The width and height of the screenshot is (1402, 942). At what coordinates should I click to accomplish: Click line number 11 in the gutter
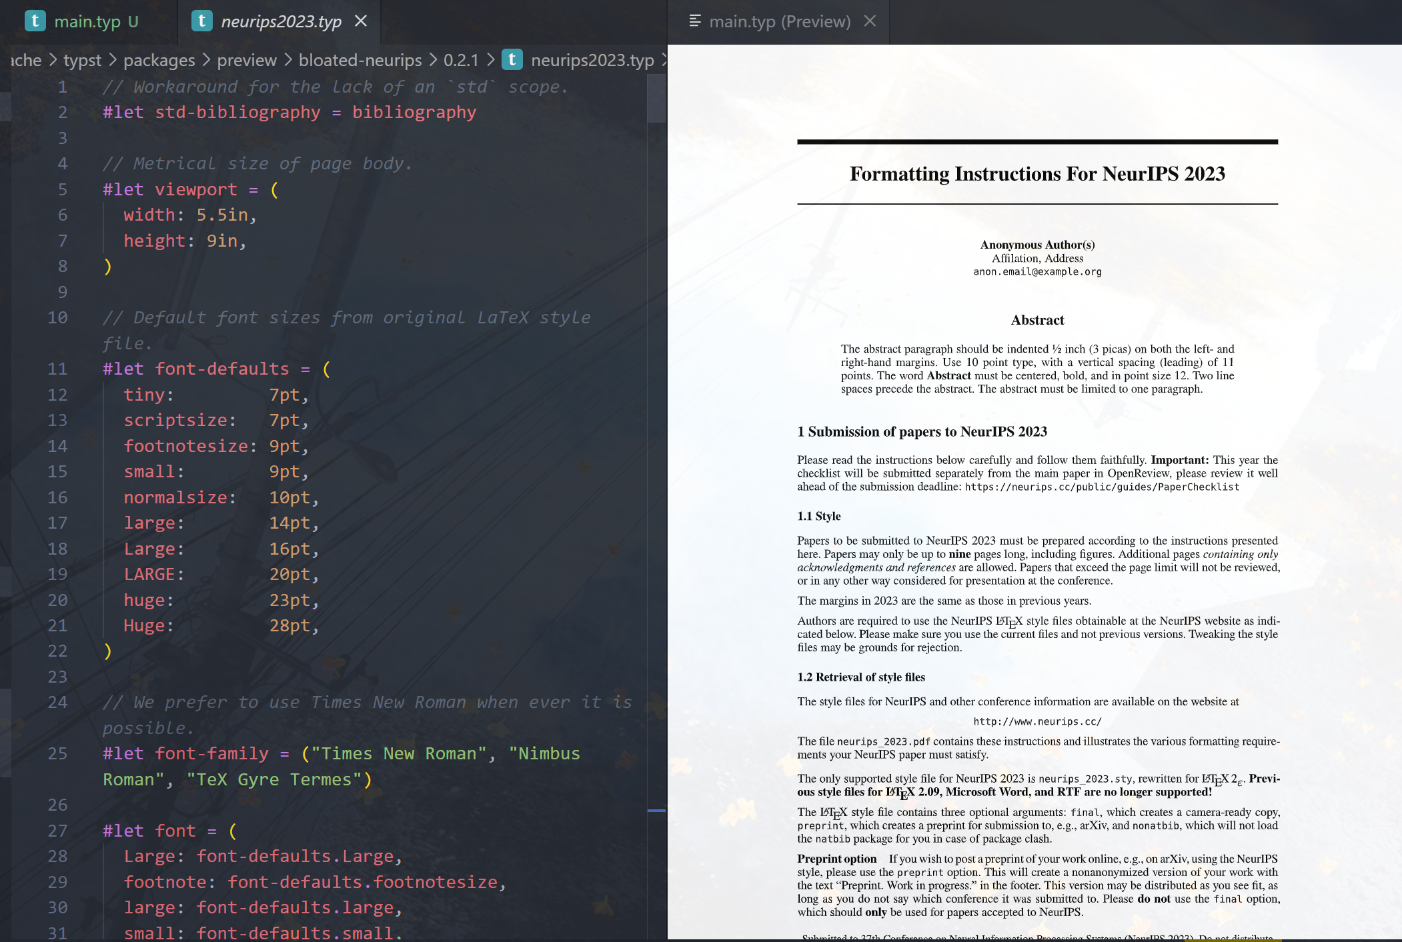click(x=57, y=369)
